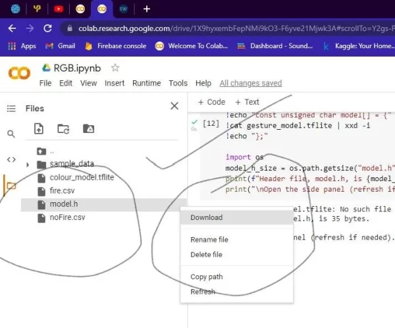Open the Help menu
This screenshot has width=395, height=328.
[203, 83]
